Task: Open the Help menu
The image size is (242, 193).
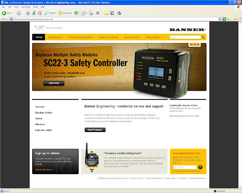Action: [x=43, y=7]
